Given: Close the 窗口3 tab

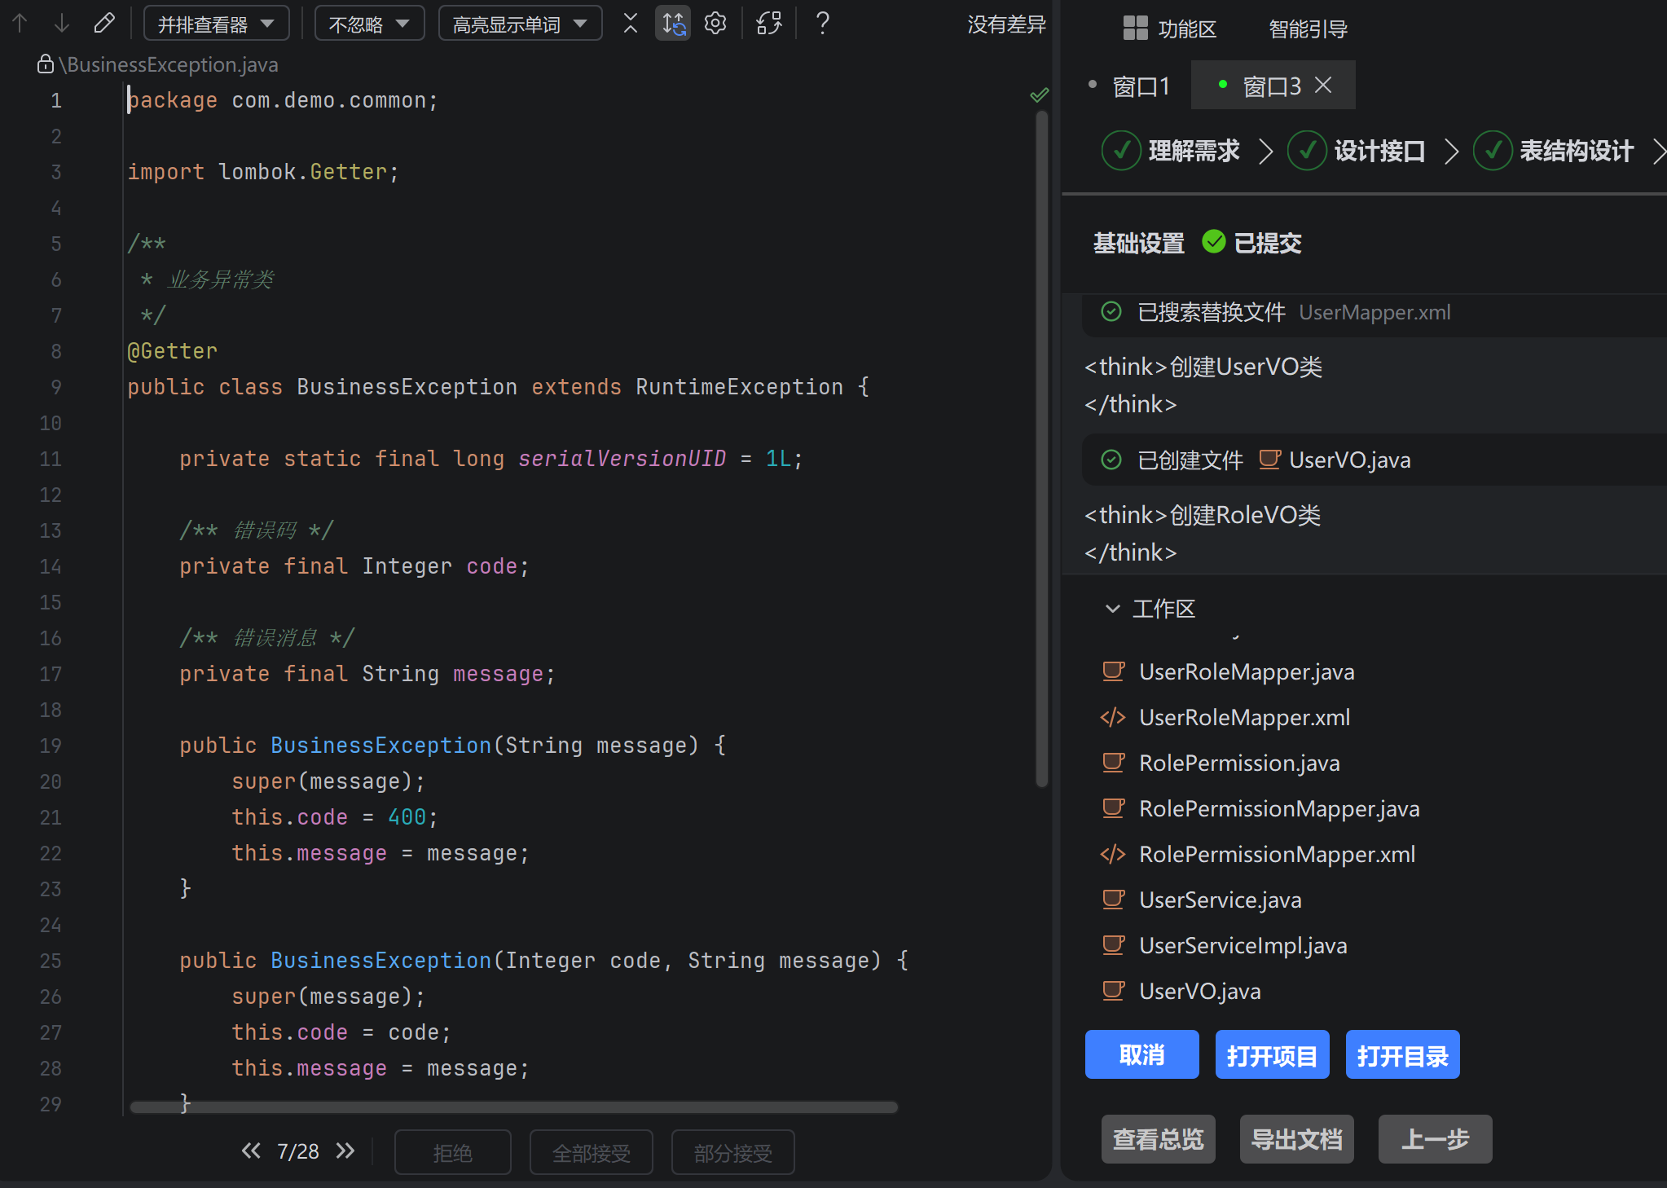Looking at the screenshot, I should (x=1324, y=85).
